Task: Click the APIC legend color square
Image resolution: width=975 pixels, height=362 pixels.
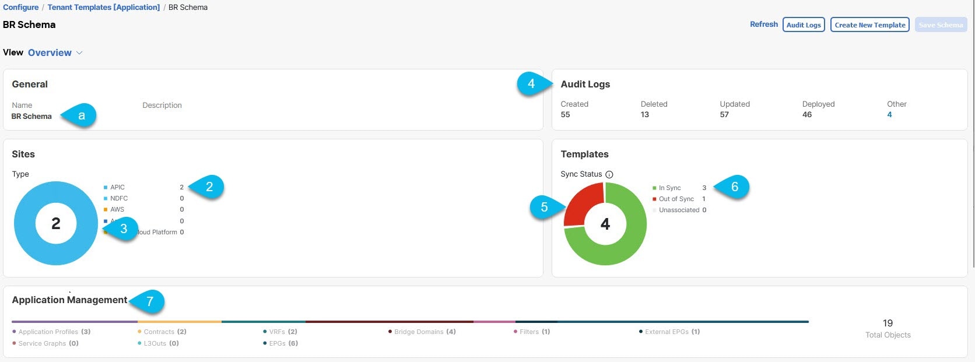Action: pyautogui.click(x=106, y=188)
